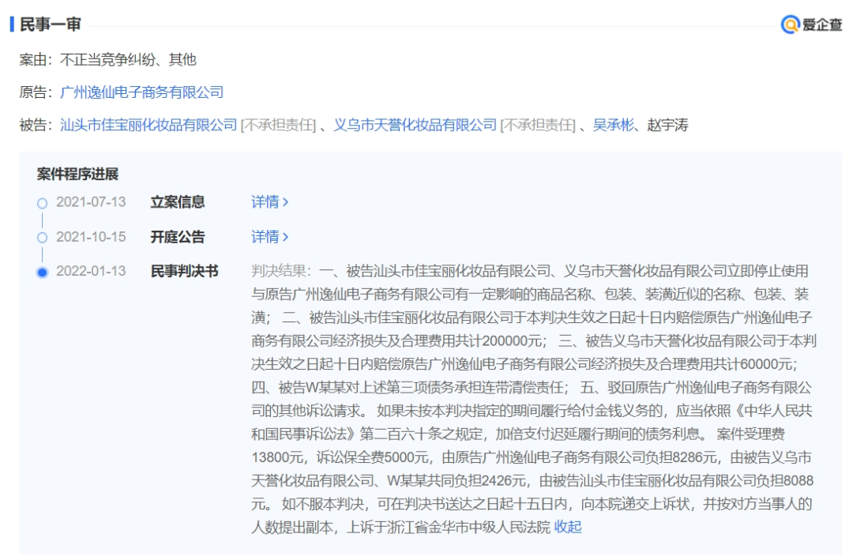
Task: Open plaintiff 广州逸仙电子商务有限公司 link
Action: point(142,92)
